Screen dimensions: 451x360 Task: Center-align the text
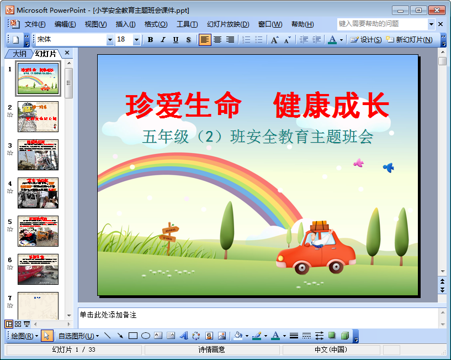click(x=217, y=39)
